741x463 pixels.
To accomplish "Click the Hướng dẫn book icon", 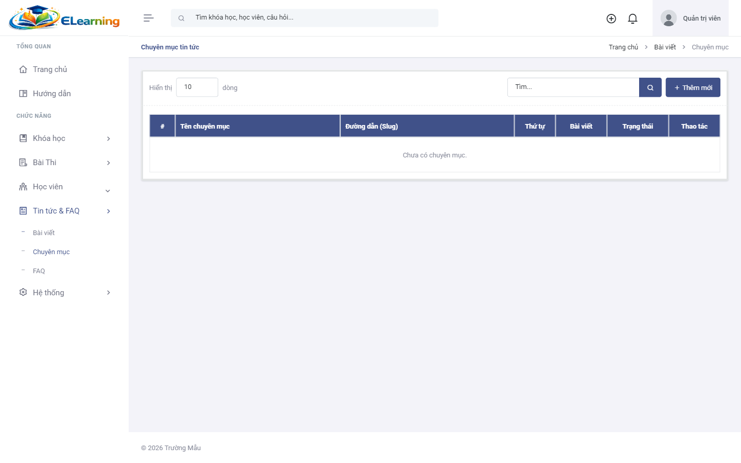I will (x=23, y=94).
